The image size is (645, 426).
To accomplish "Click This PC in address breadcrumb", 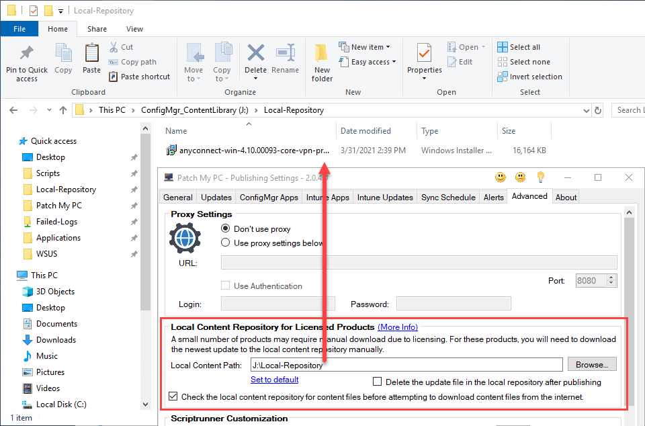I will pos(112,110).
